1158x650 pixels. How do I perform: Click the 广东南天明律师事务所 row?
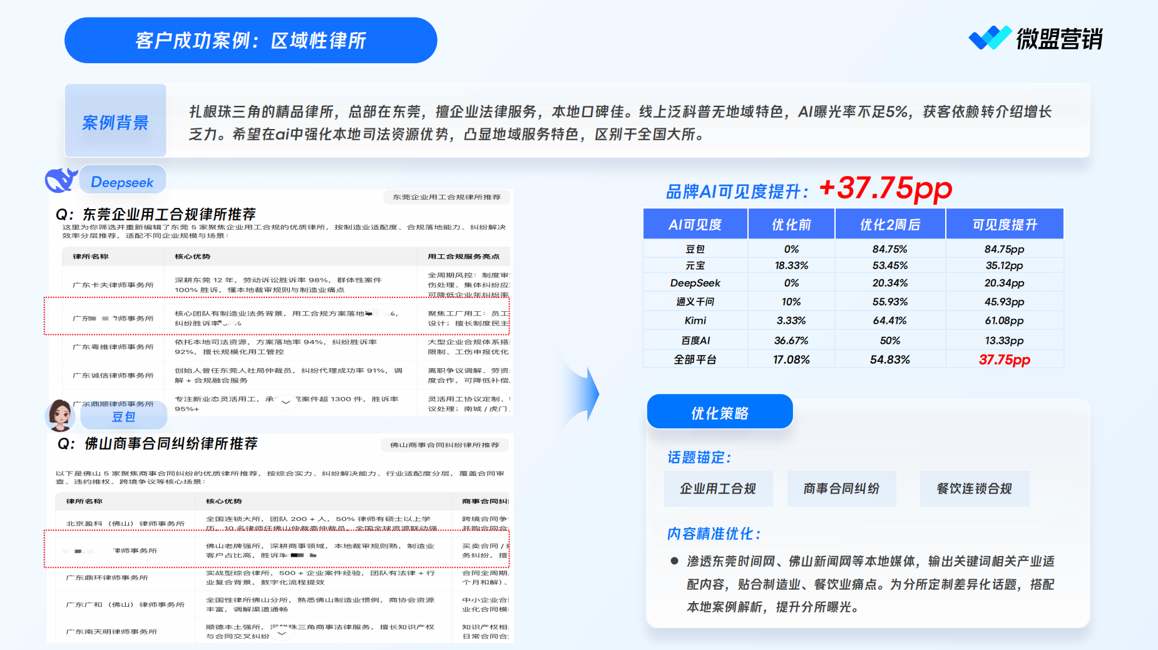click(x=283, y=631)
